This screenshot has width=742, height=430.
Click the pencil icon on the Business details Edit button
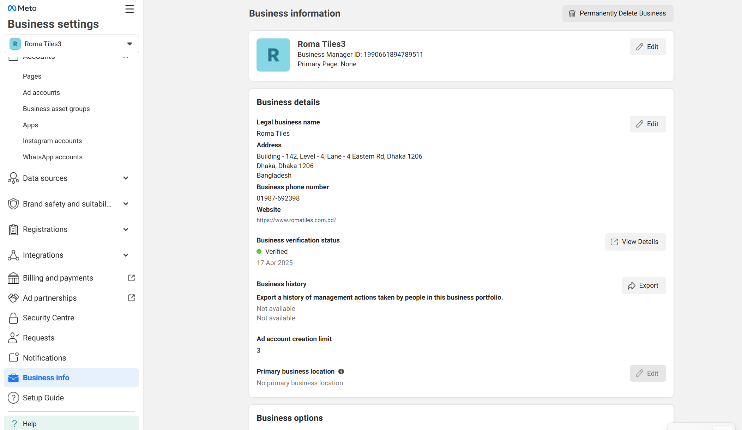tap(640, 124)
